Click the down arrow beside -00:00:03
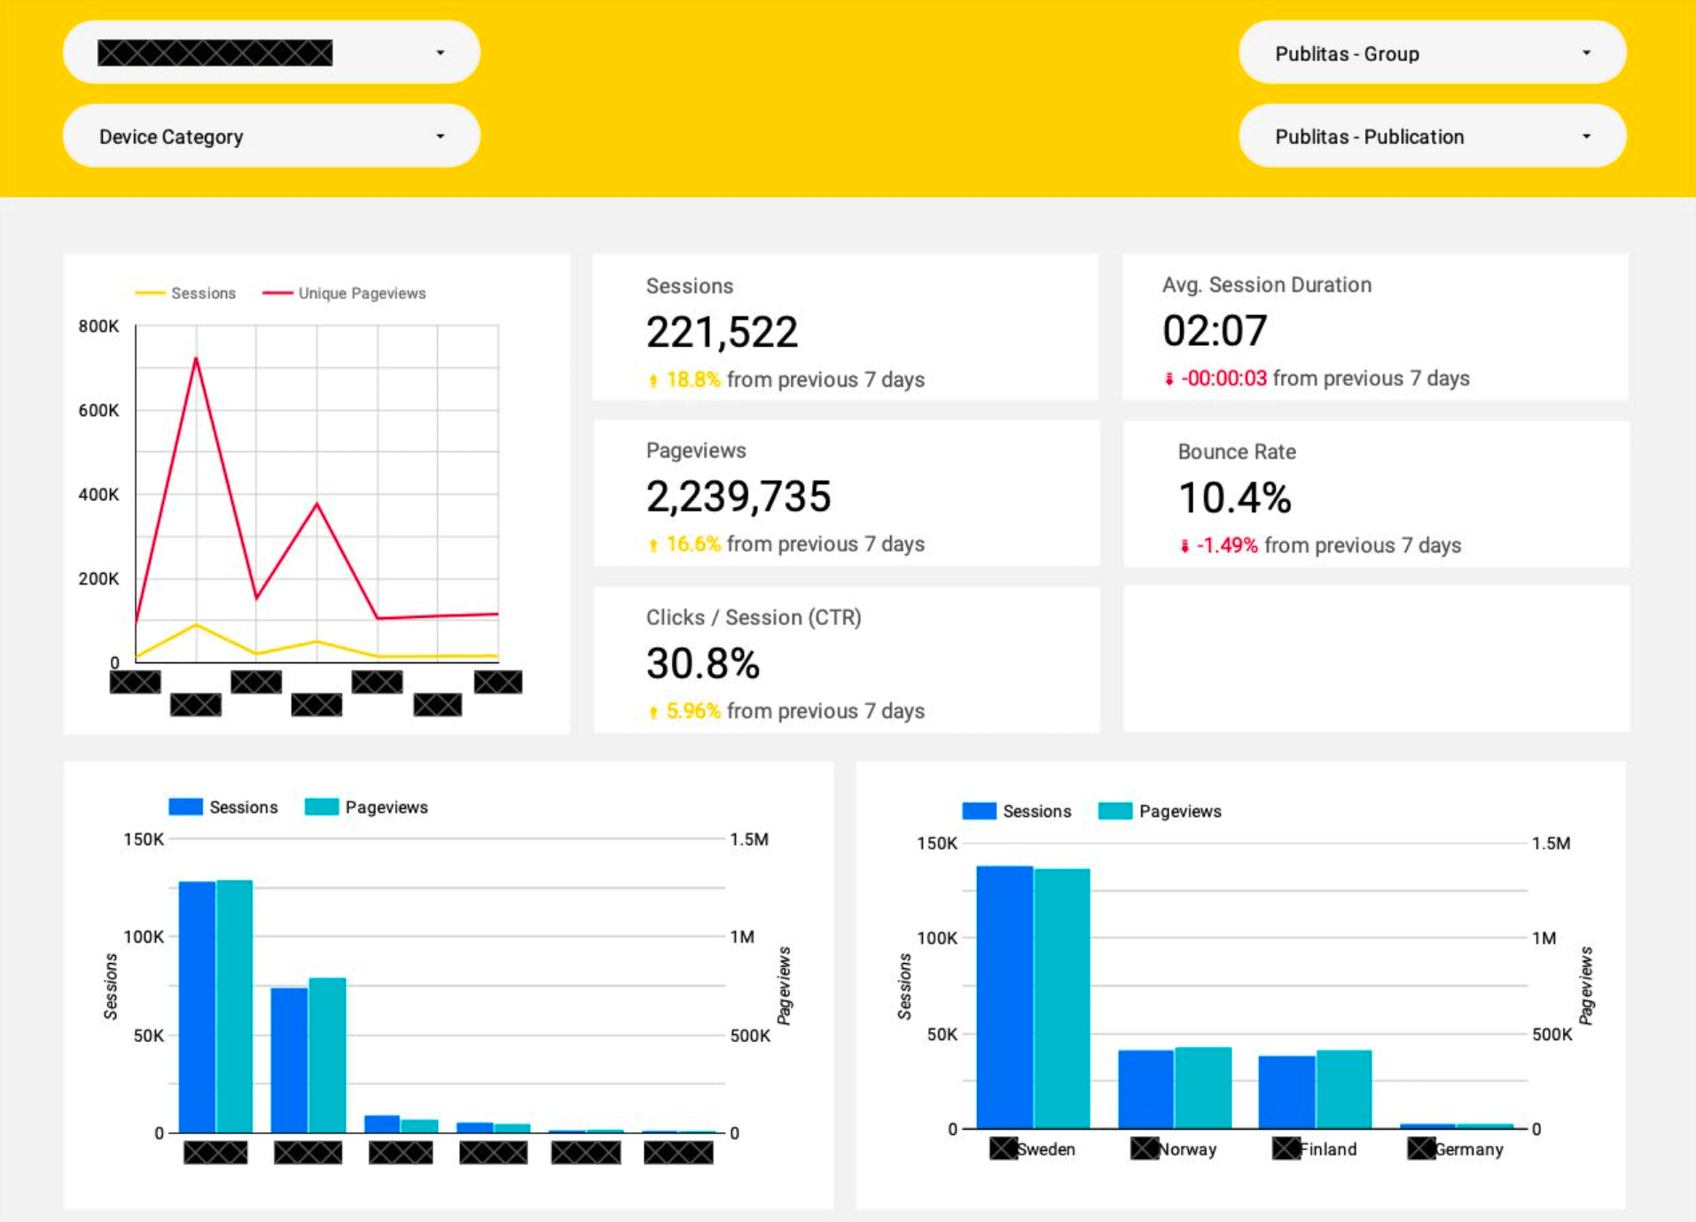The image size is (1696, 1222). click(x=1169, y=379)
